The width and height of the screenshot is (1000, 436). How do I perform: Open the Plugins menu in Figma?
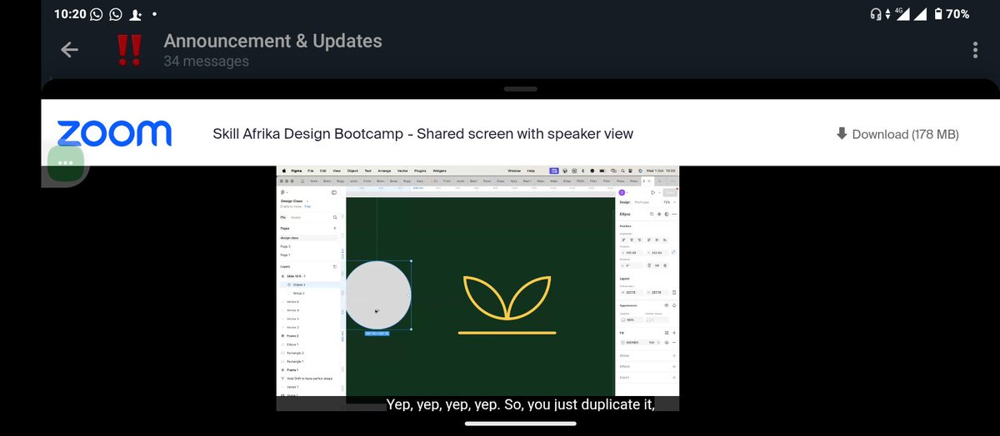420,171
